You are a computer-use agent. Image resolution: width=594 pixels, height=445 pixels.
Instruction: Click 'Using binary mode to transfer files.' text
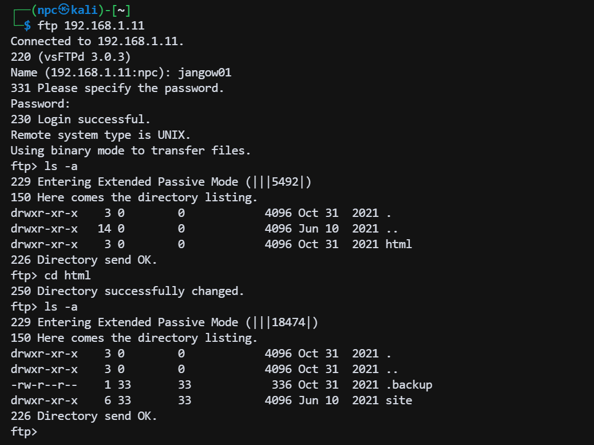click(131, 151)
